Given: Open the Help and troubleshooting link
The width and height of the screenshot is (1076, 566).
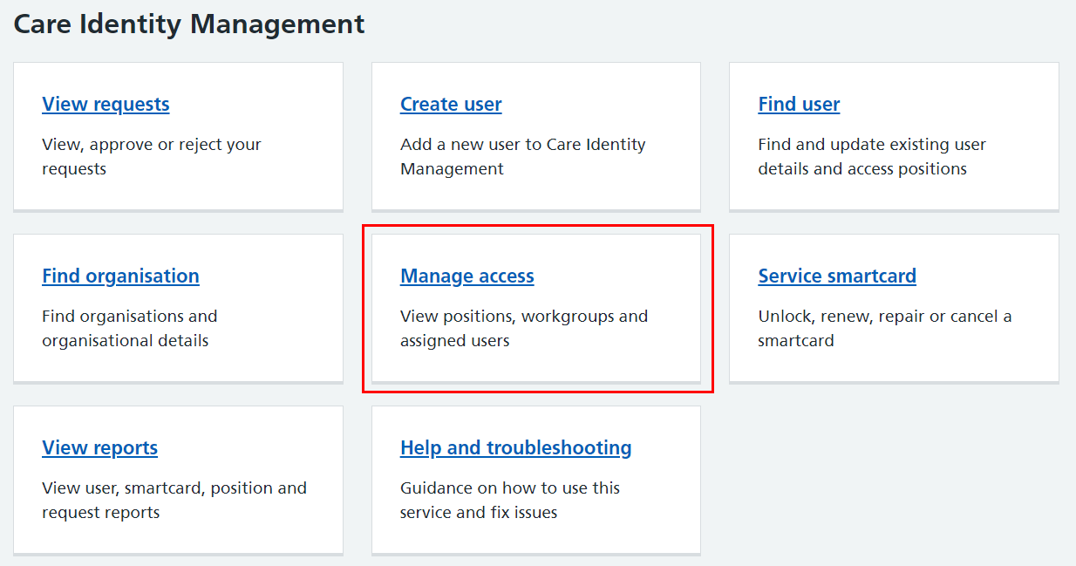Looking at the screenshot, I should coord(515,448).
